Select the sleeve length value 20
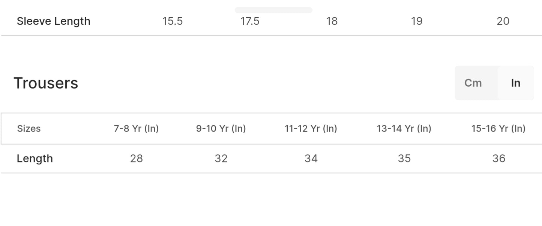542x226 pixels. [503, 21]
